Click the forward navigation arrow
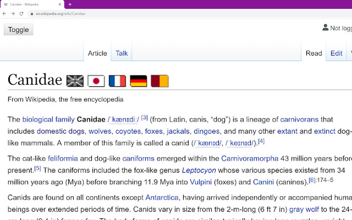The height and width of the screenshot is (220, 352). 12,14
